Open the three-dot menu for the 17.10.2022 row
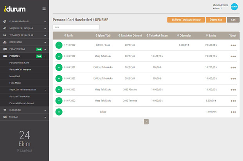The height and width of the screenshot is (161, 243). (x=233, y=45)
